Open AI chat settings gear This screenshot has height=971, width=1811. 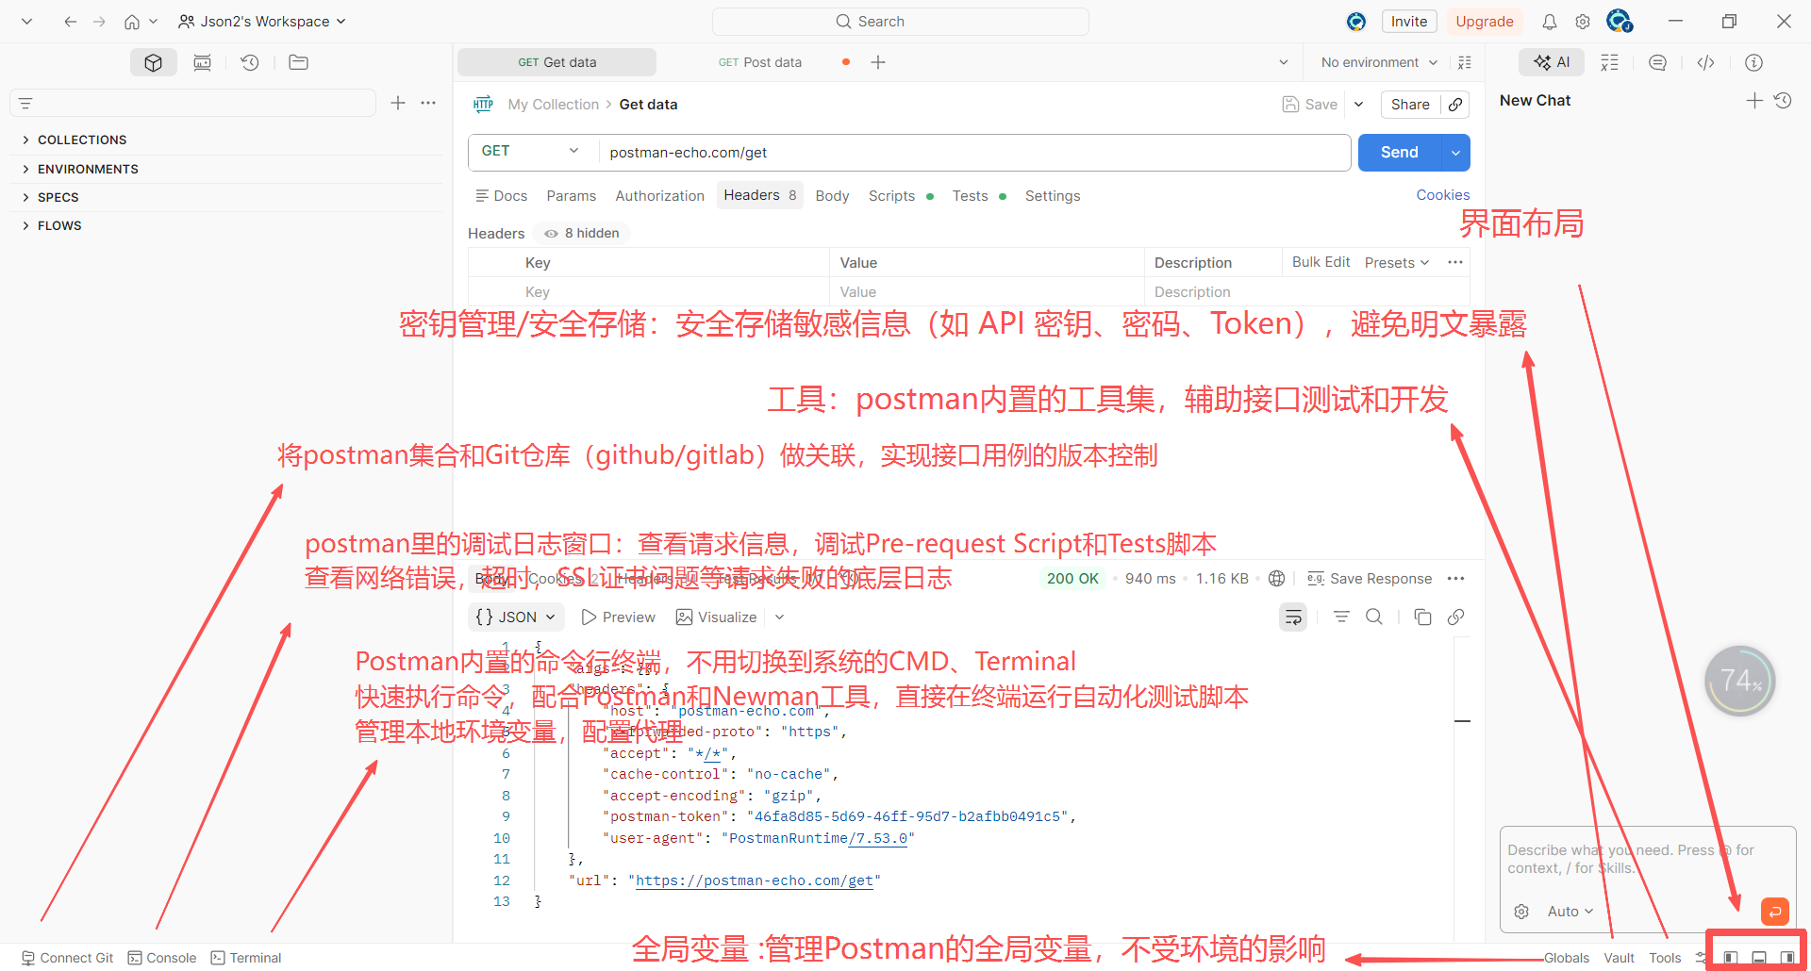tap(1521, 912)
